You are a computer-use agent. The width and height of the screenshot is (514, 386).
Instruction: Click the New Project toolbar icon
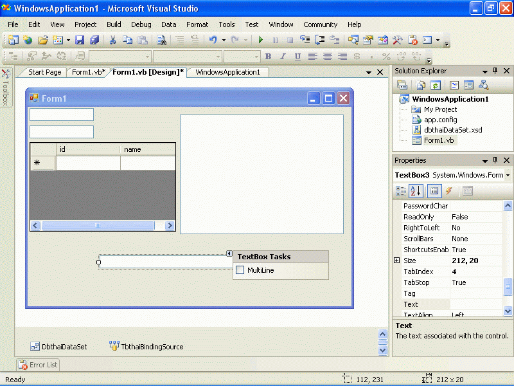[13, 40]
